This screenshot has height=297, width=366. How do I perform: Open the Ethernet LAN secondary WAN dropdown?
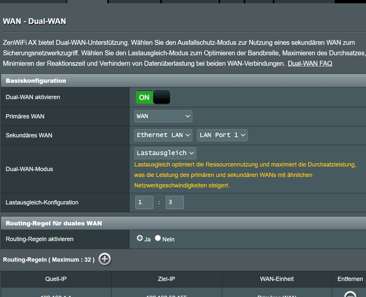pyautogui.click(x=163, y=135)
